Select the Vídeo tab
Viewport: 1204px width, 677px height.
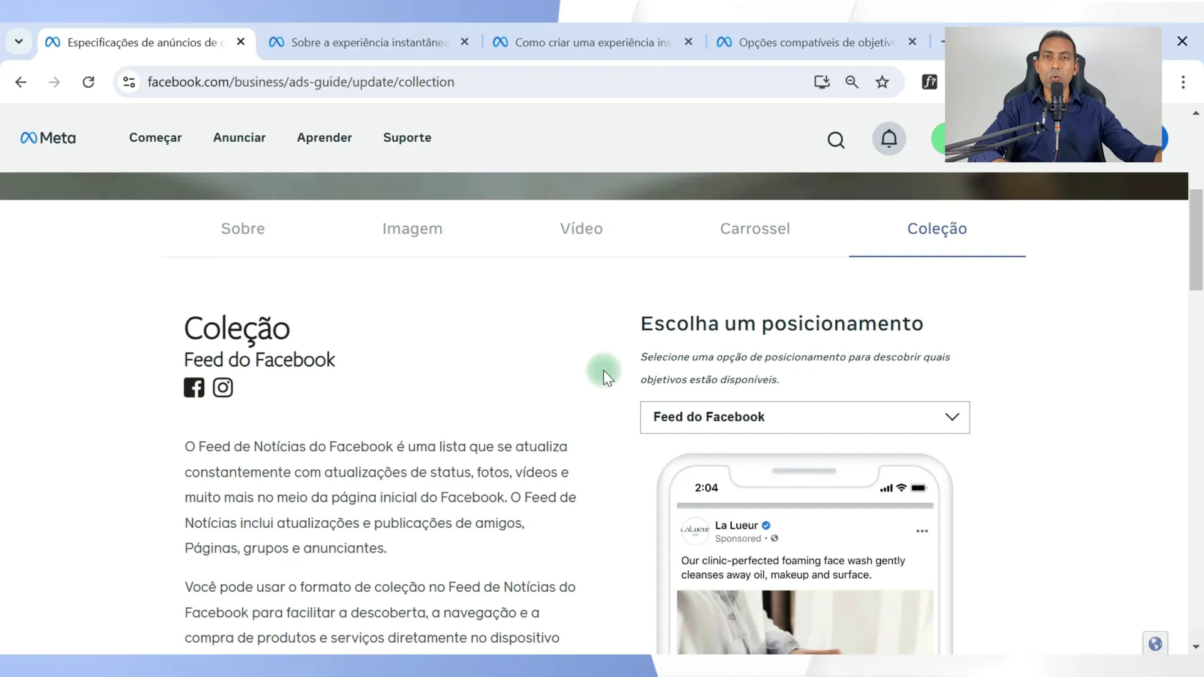coord(581,229)
